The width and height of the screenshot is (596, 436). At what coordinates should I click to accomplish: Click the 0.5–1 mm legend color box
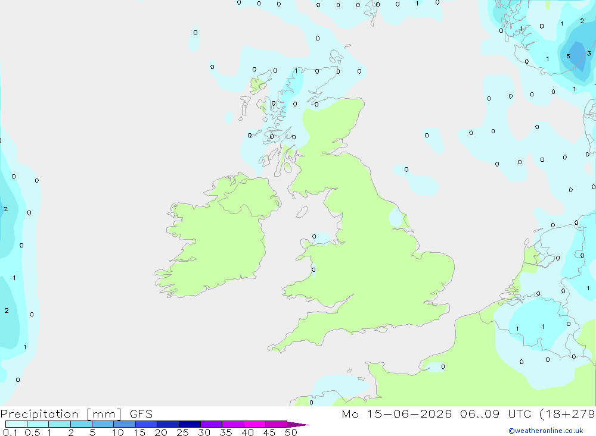(x=38, y=424)
